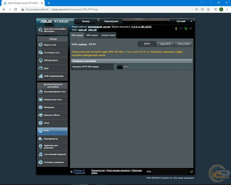The image size is (231, 185).
Task: Bookmark this page with star icon
Action: tap(208, 10)
